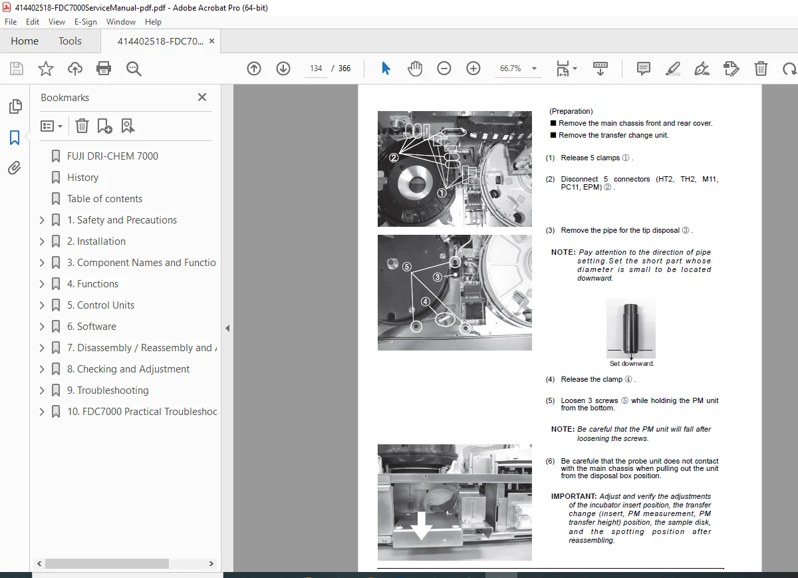
Task: Zoom in with the plus button
Action: point(473,69)
